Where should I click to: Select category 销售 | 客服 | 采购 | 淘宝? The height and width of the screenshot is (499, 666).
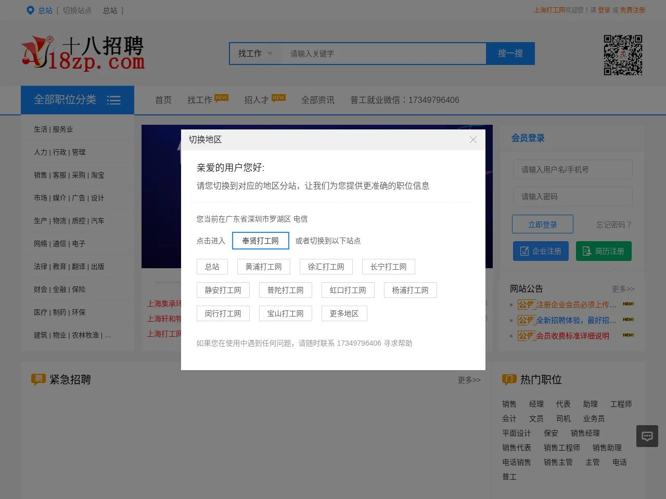69,175
